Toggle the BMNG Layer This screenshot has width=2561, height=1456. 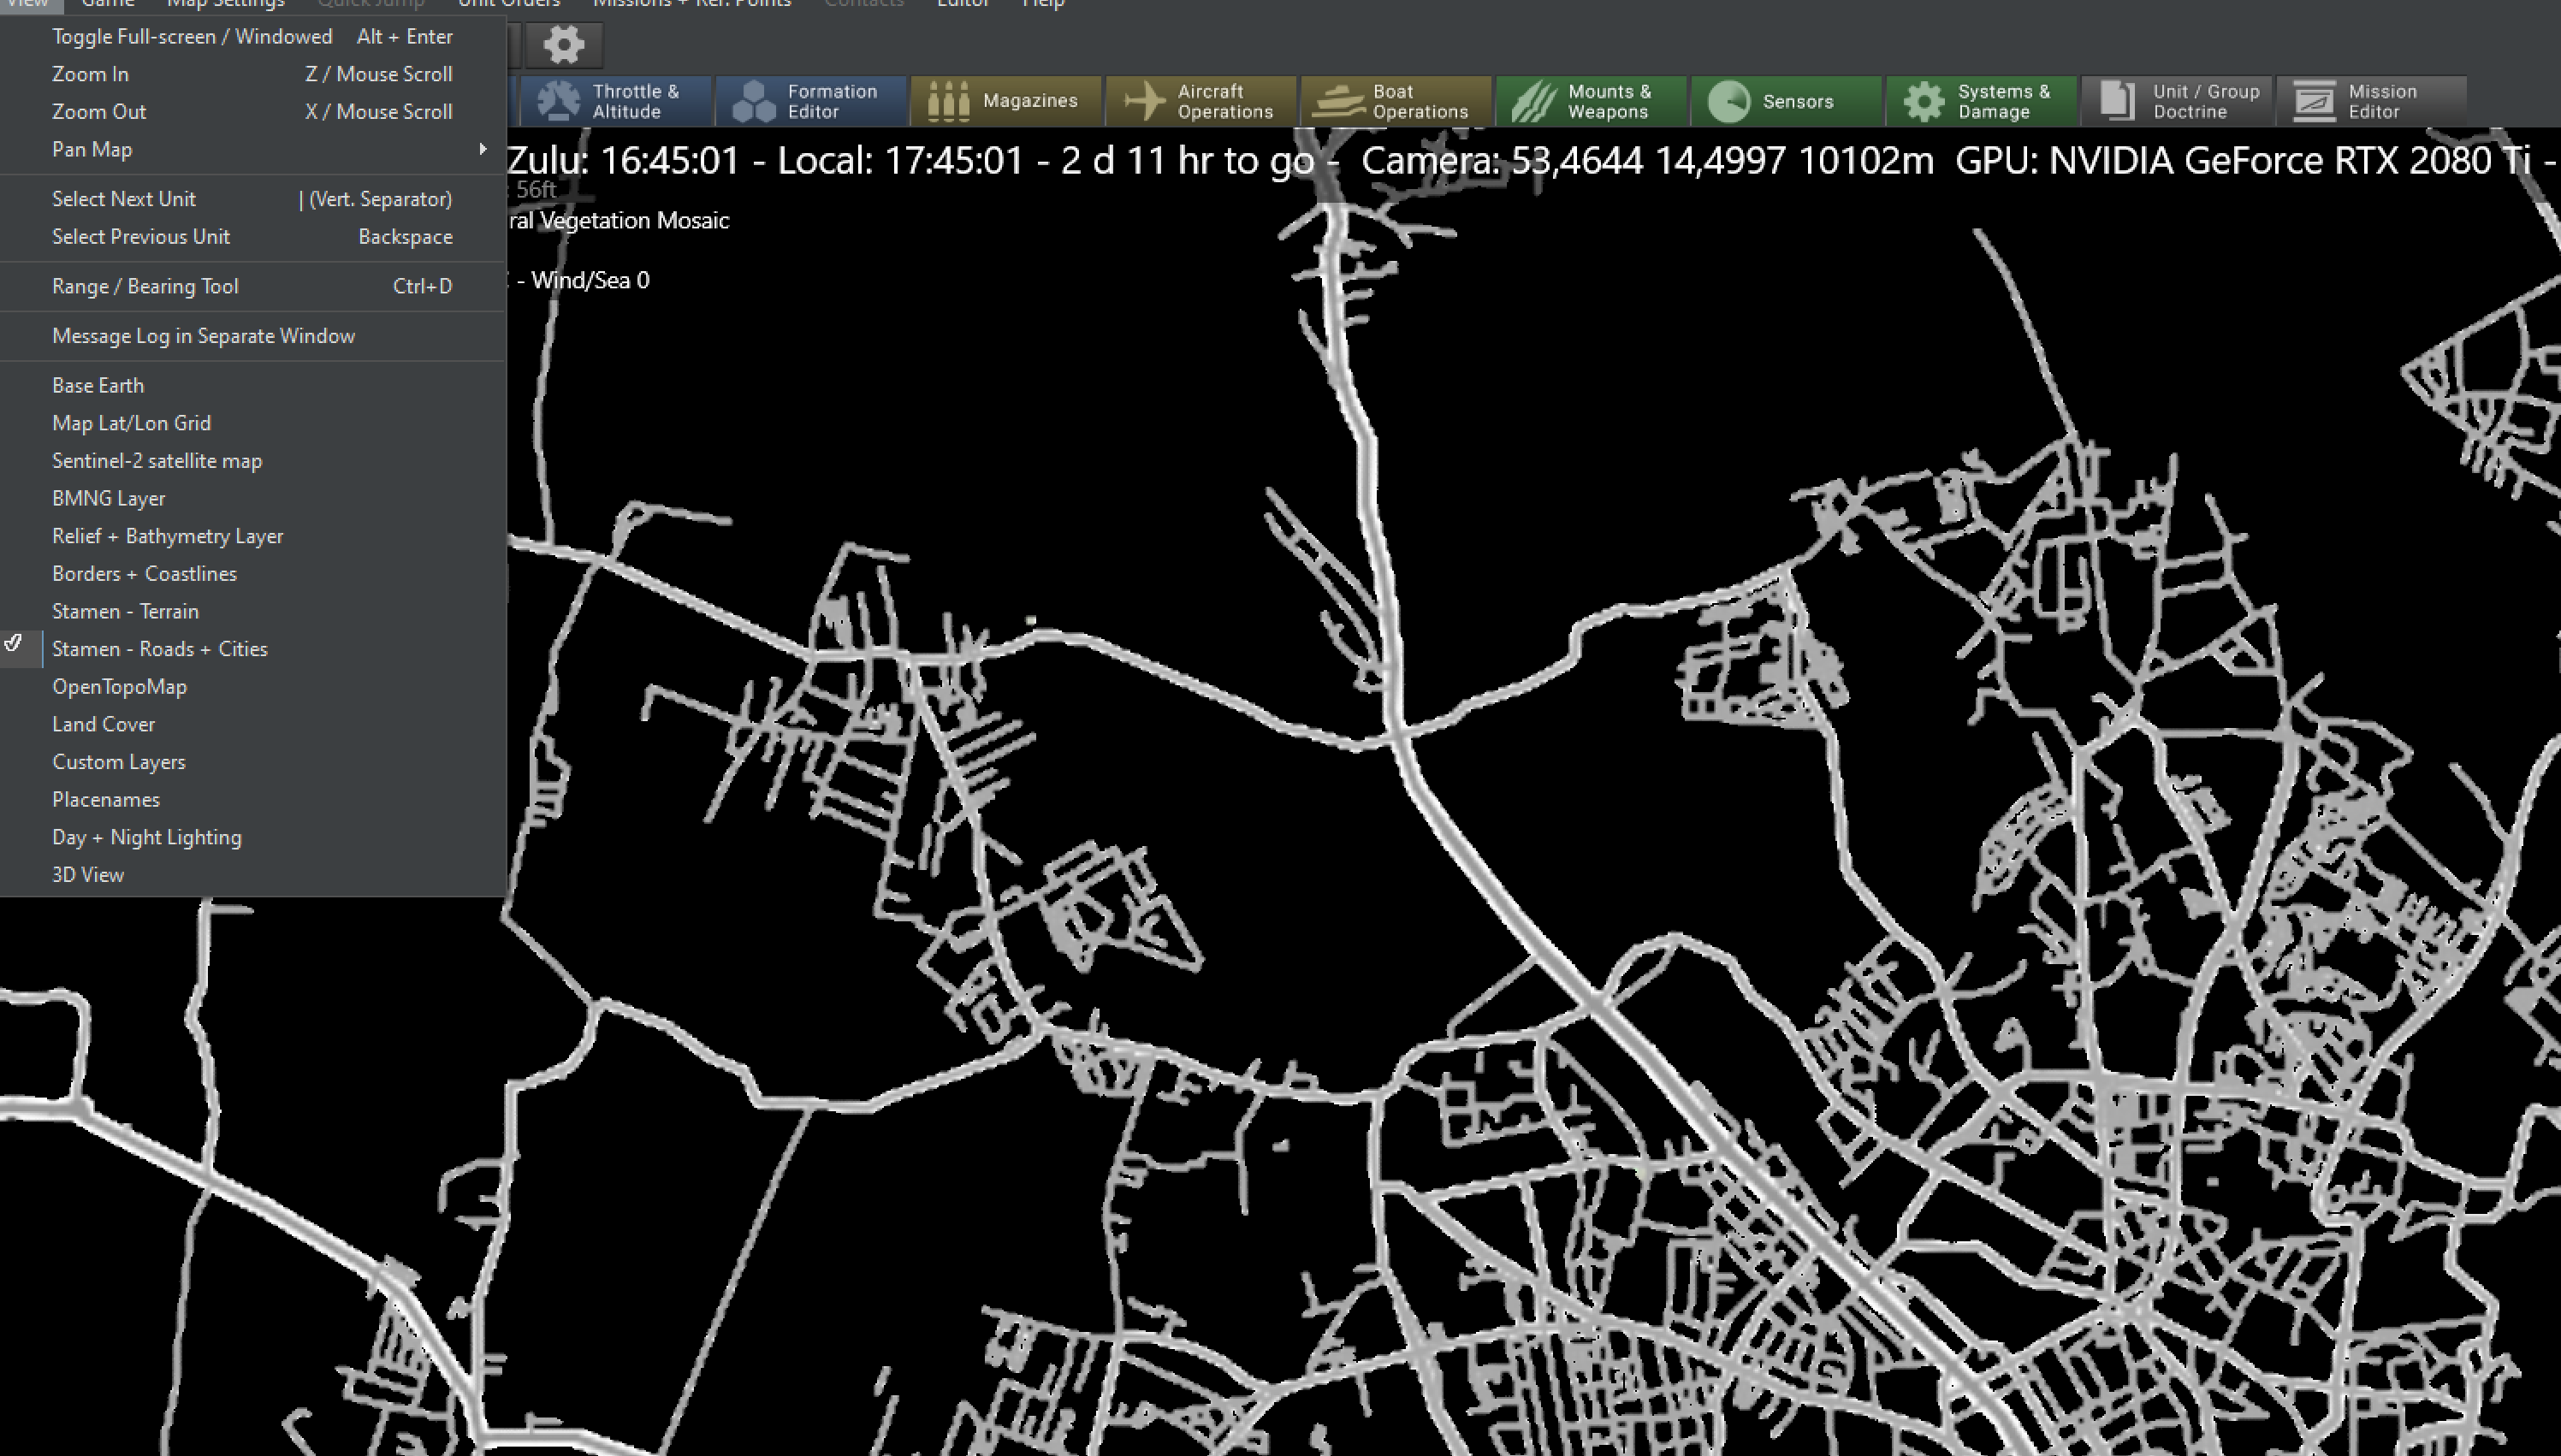click(x=252, y=498)
